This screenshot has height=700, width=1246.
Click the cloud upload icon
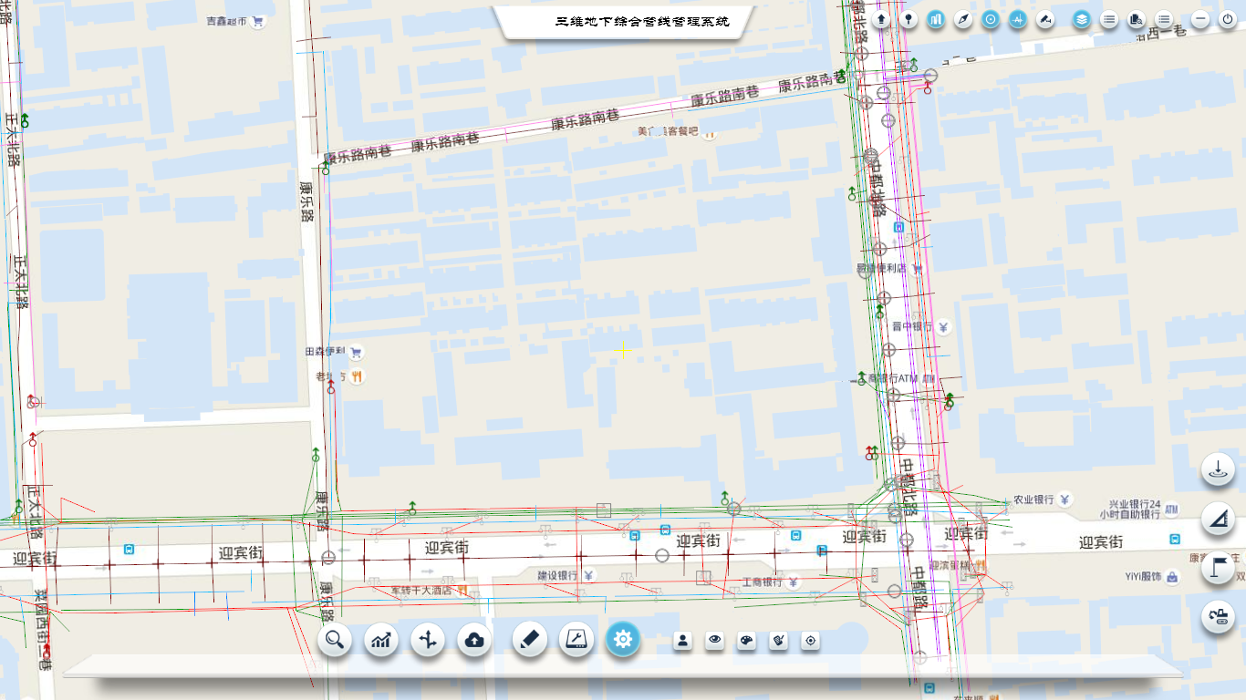pyautogui.click(x=474, y=640)
